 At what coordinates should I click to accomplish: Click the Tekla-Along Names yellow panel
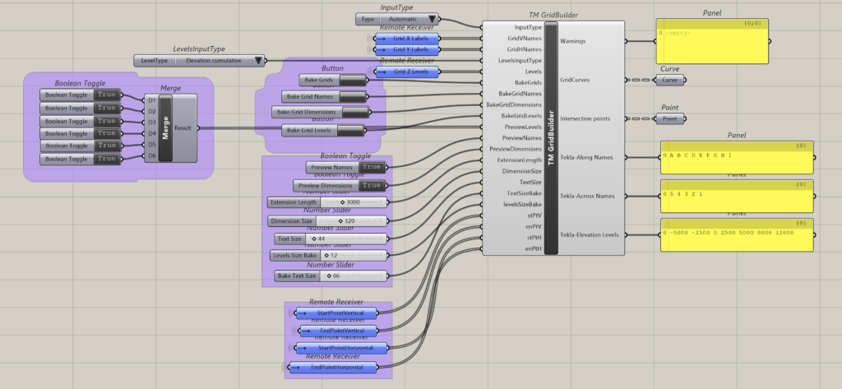pyautogui.click(x=736, y=156)
